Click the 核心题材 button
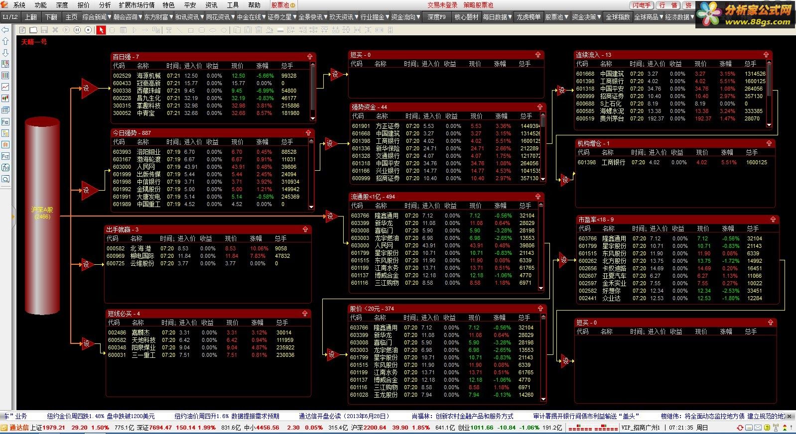 click(x=466, y=17)
